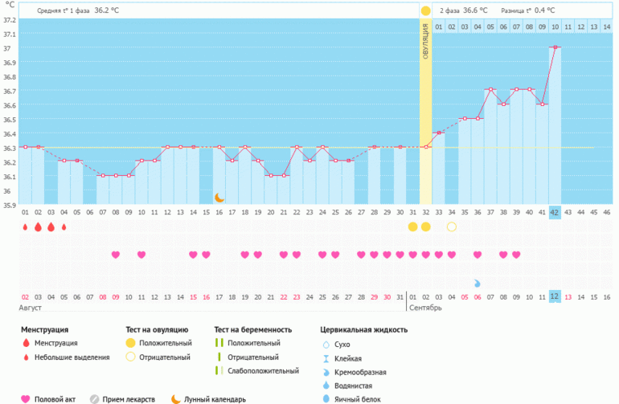Click the heart icon next to Половой акт
This screenshot has width=619, height=404.
(x=25, y=398)
